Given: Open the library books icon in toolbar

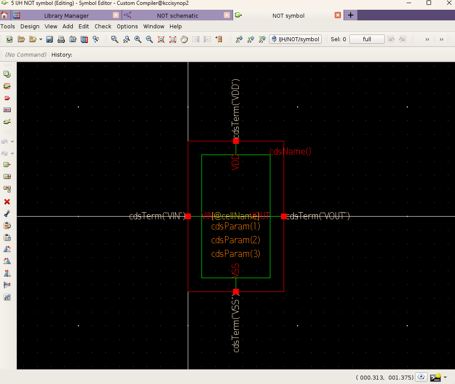Looking at the screenshot, I should pos(84,39).
